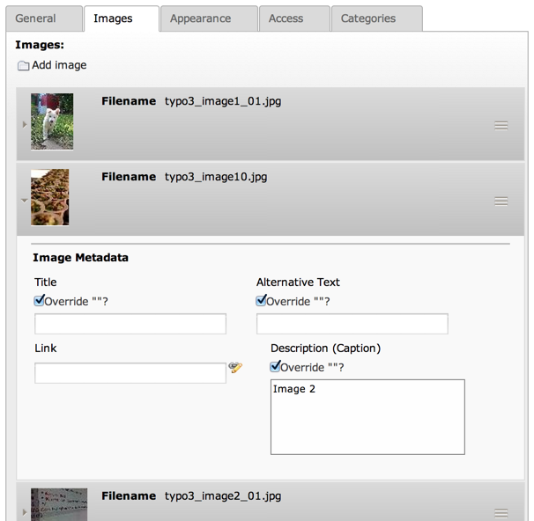Open link wizard pencil icon beside Link field
The width and height of the screenshot is (534, 521).
tap(235, 367)
